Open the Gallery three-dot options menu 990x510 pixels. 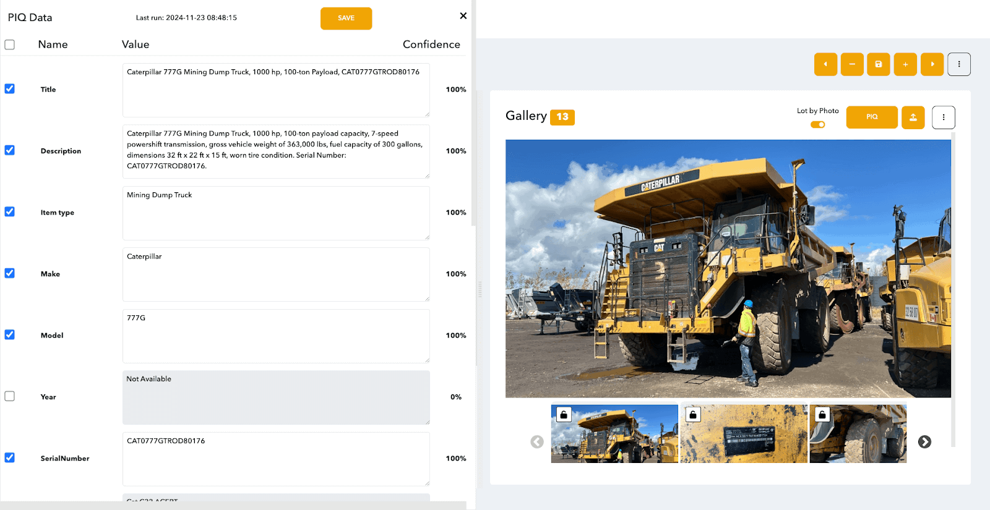(x=944, y=117)
